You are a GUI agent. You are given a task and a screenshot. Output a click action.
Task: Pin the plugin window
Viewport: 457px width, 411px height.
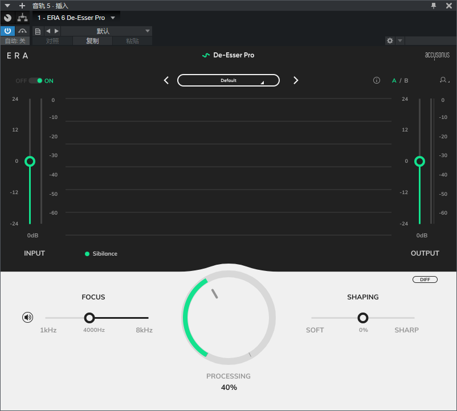tap(434, 6)
